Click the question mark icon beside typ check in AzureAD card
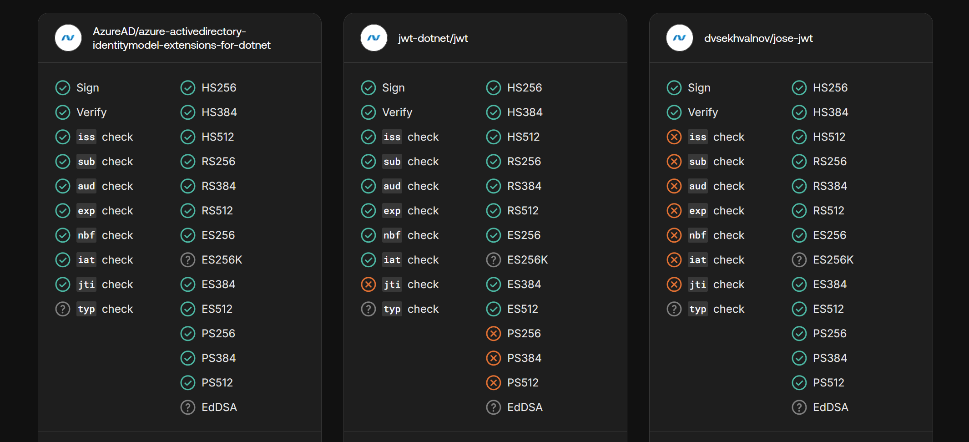This screenshot has height=442, width=969. [x=63, y=309]
